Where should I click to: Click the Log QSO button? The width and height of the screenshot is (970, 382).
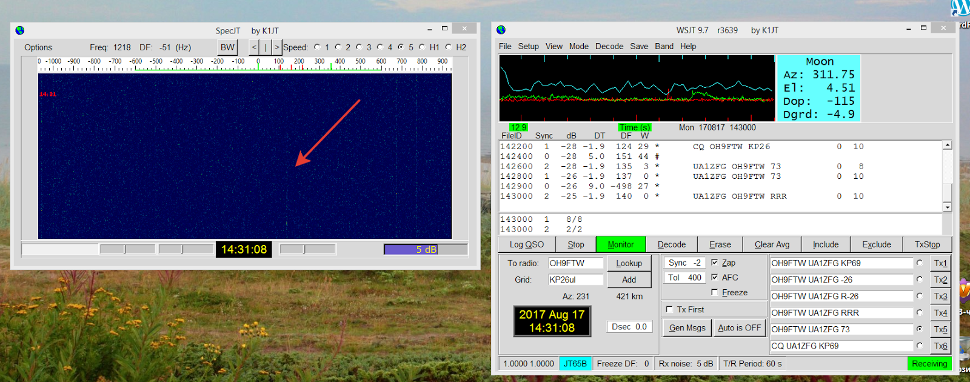[527, 244]
